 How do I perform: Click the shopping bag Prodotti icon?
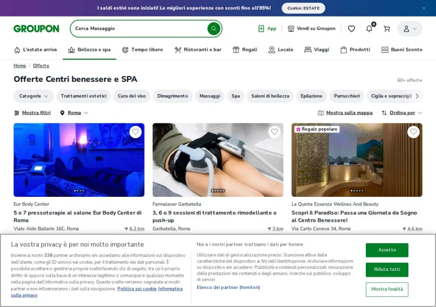click(343, 50)
